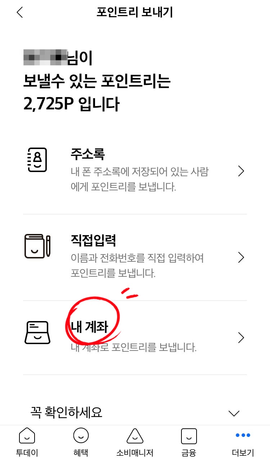Tap the 포인트트리 보내기 page title
This screenshot has height=460, width=270.
[135, 12]
